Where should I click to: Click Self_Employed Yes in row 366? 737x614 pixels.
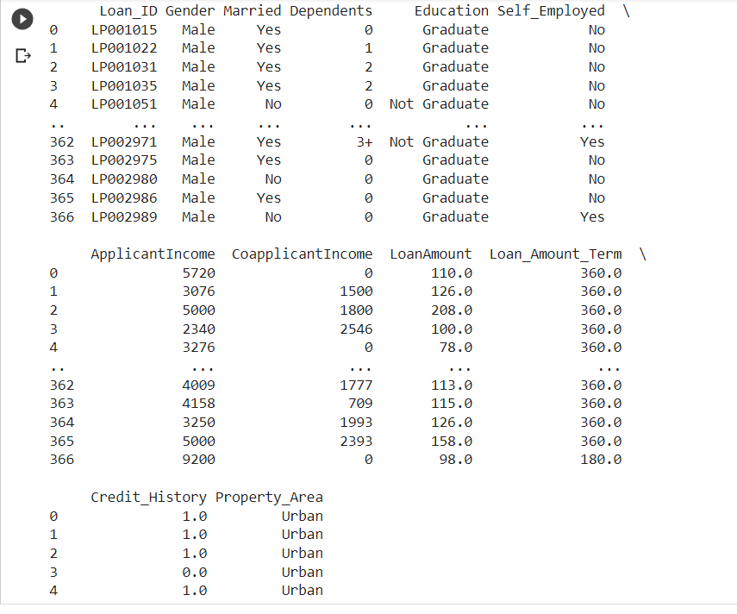[592, 217]
